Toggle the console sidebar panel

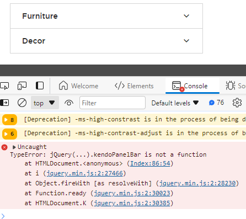4,103
